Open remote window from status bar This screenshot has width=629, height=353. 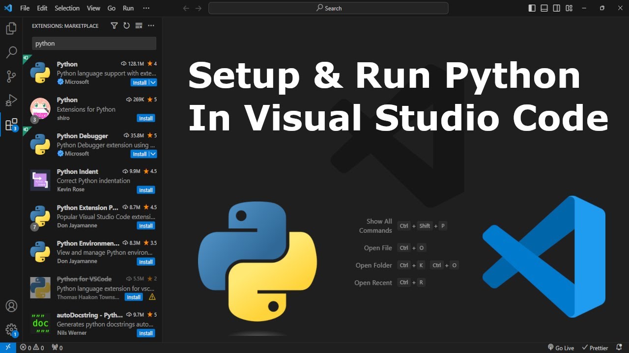click(x=8, y=348)
